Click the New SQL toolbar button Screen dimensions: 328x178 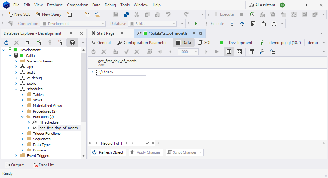pyautogui.click(x=19, y=14)
